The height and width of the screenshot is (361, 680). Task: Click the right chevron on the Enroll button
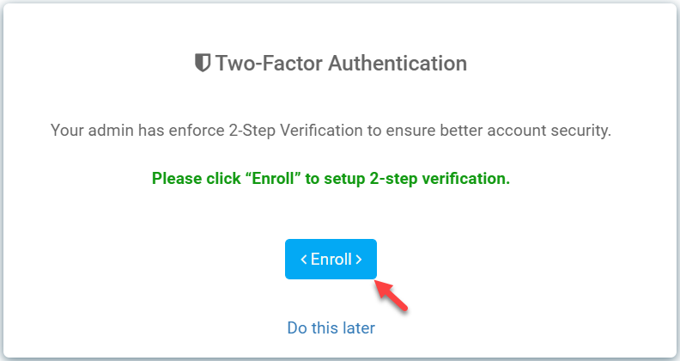coord(359,260)
